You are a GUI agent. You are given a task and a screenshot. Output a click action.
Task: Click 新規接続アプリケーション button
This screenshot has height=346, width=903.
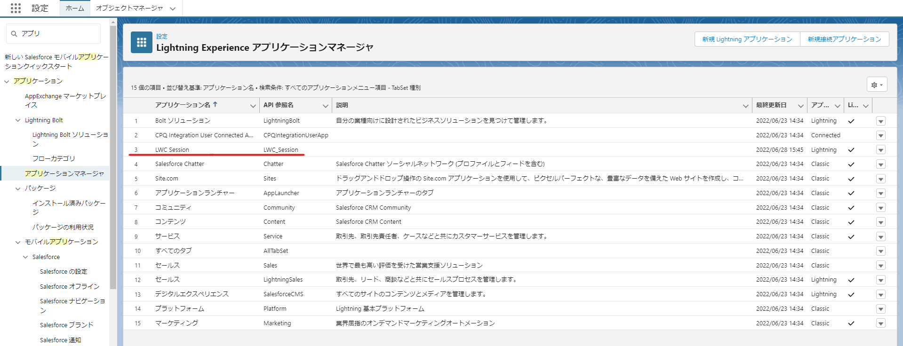coord(845,39)
